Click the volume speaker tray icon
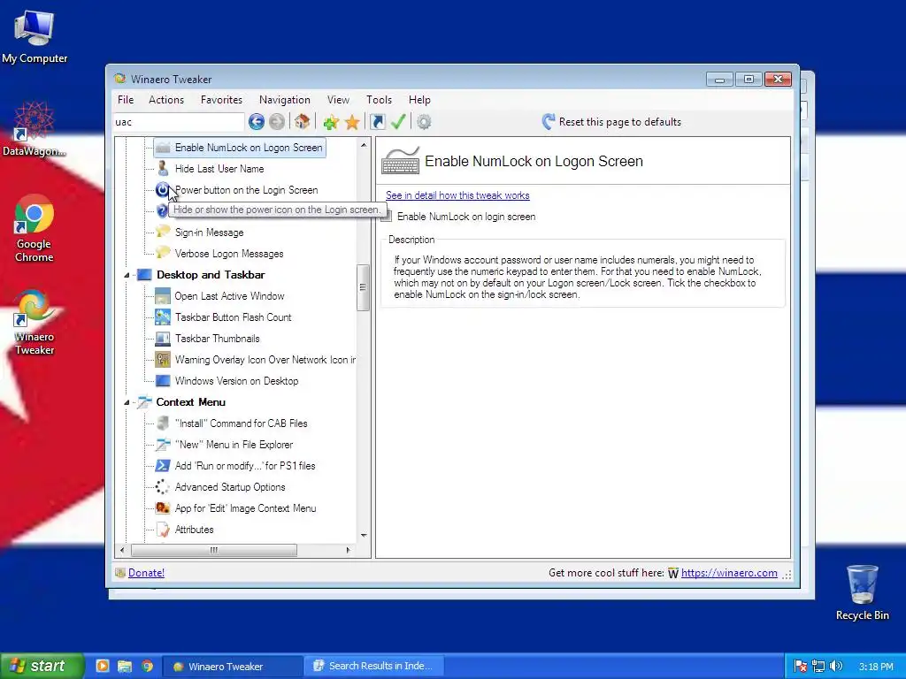This screenshot has height=679, width=906. click(x=836, y=667)
